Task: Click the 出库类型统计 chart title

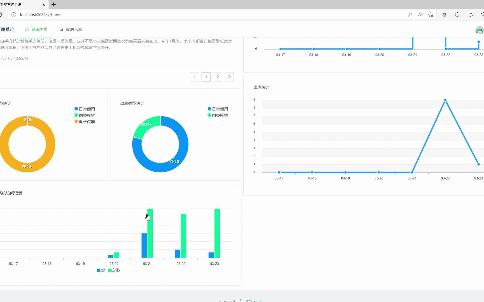Action: tap(132, 103)
